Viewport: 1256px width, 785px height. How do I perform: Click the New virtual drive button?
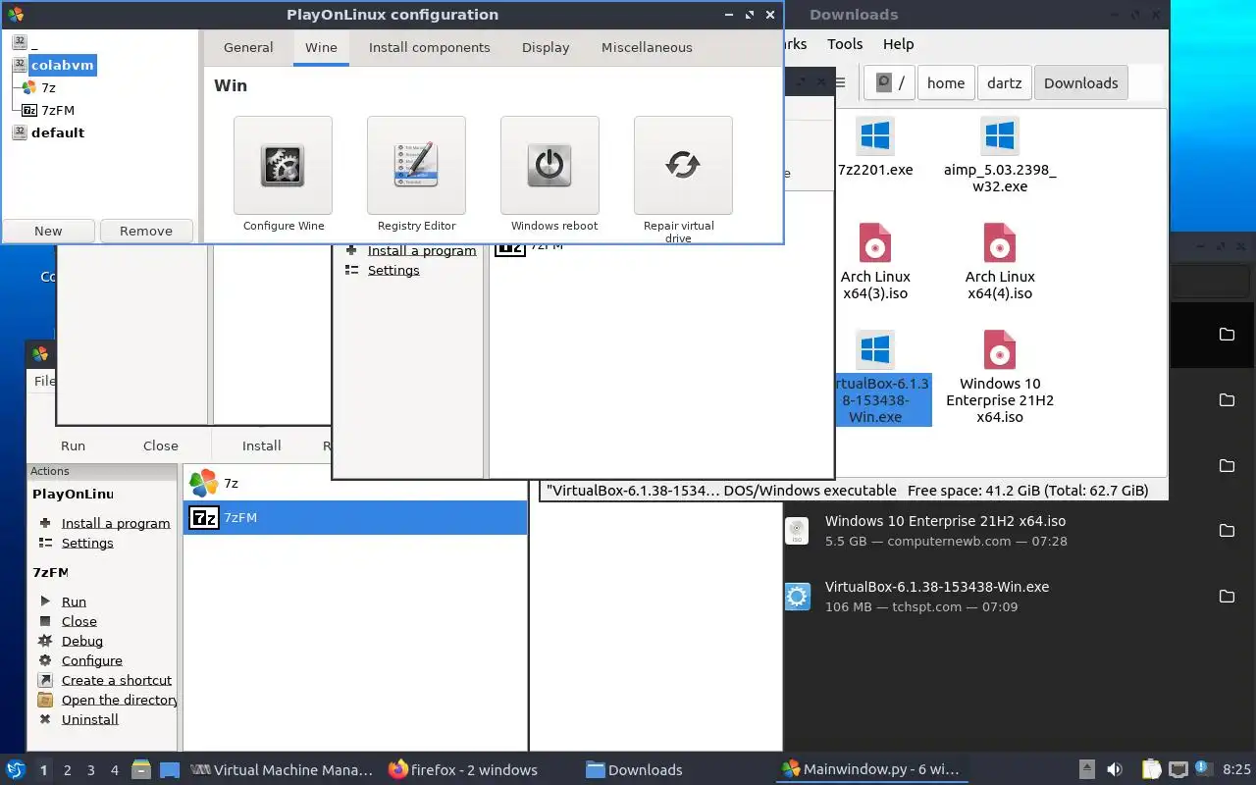(48, 231)
